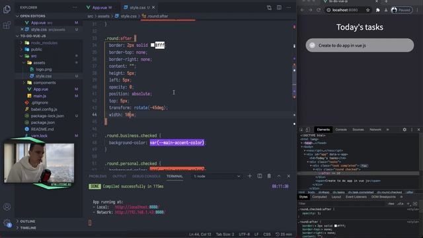Toggle DevTools device toolbar icon
This screenshot has height=238, width=423.
click(307, 130)
